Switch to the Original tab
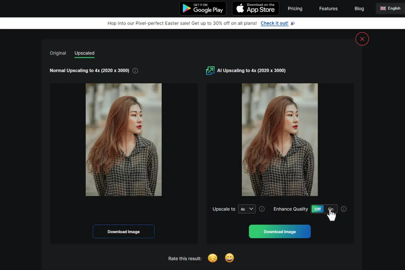 [x=58, y=53]
